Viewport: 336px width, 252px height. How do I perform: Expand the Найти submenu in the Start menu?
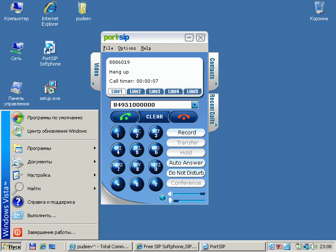click(54, 189)
